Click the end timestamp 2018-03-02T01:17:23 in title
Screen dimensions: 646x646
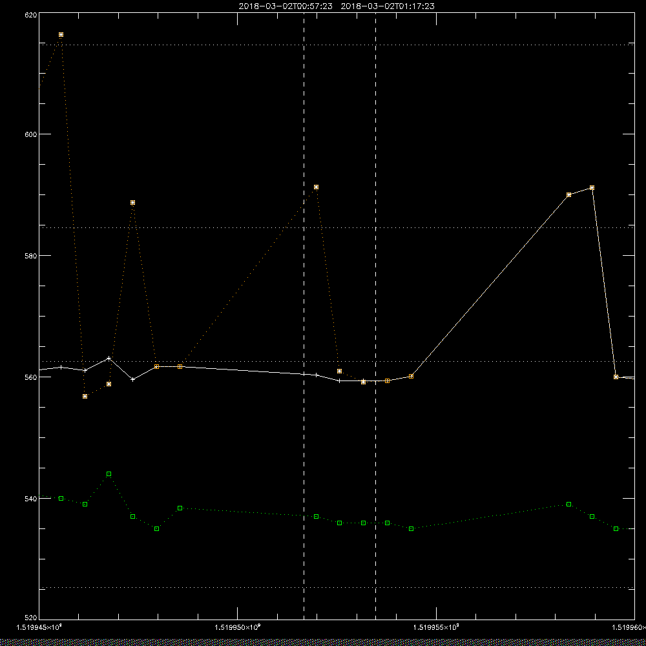388,6
